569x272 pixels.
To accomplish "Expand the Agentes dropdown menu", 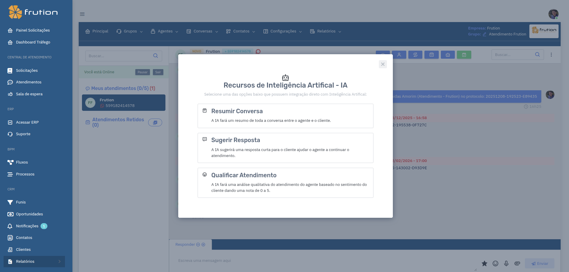I will 164,31.
